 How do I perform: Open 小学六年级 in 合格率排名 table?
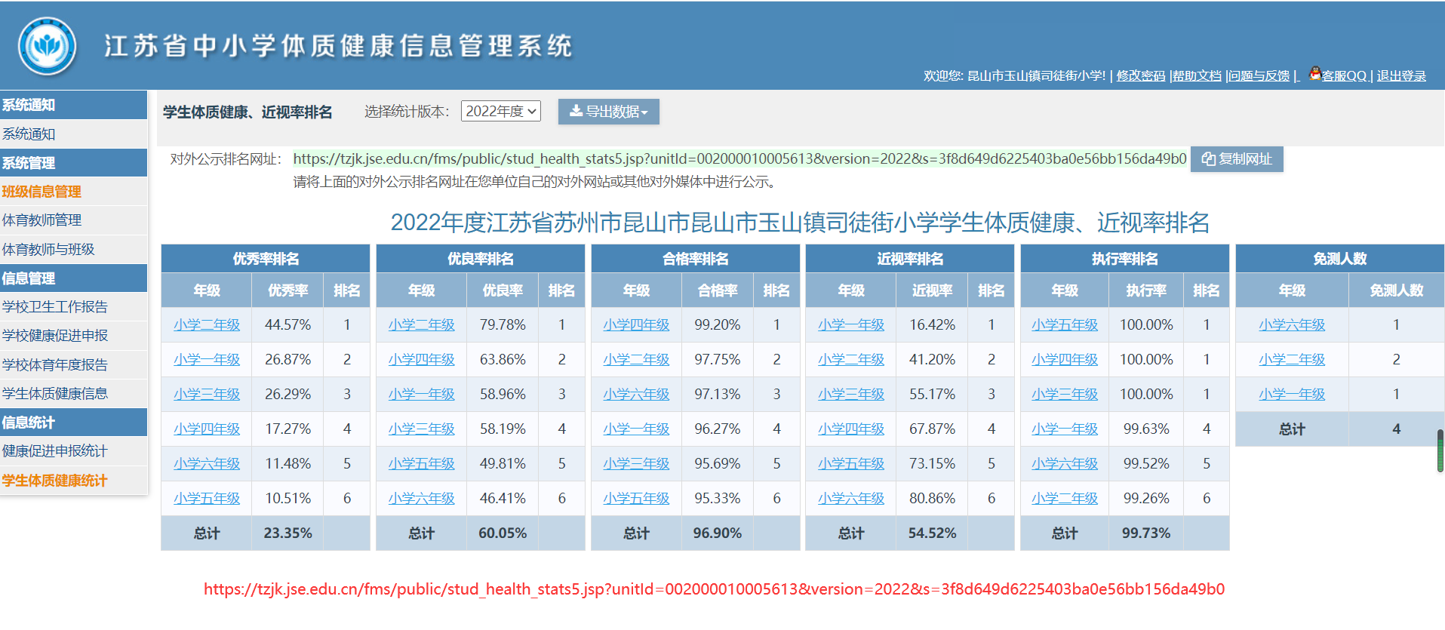[636, 395]
